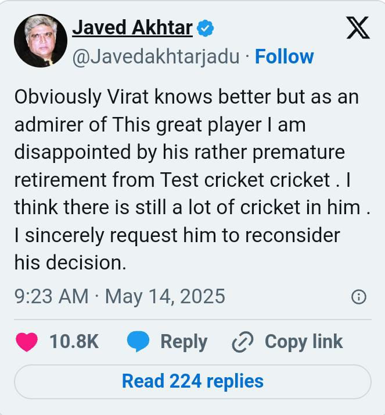Click the blue verified badge icon
This screenshot has width=385, height=415.
point(206,28)
